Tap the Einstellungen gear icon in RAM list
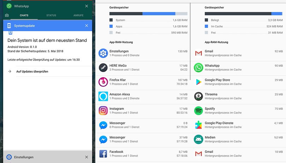 [x=103, y=53]
